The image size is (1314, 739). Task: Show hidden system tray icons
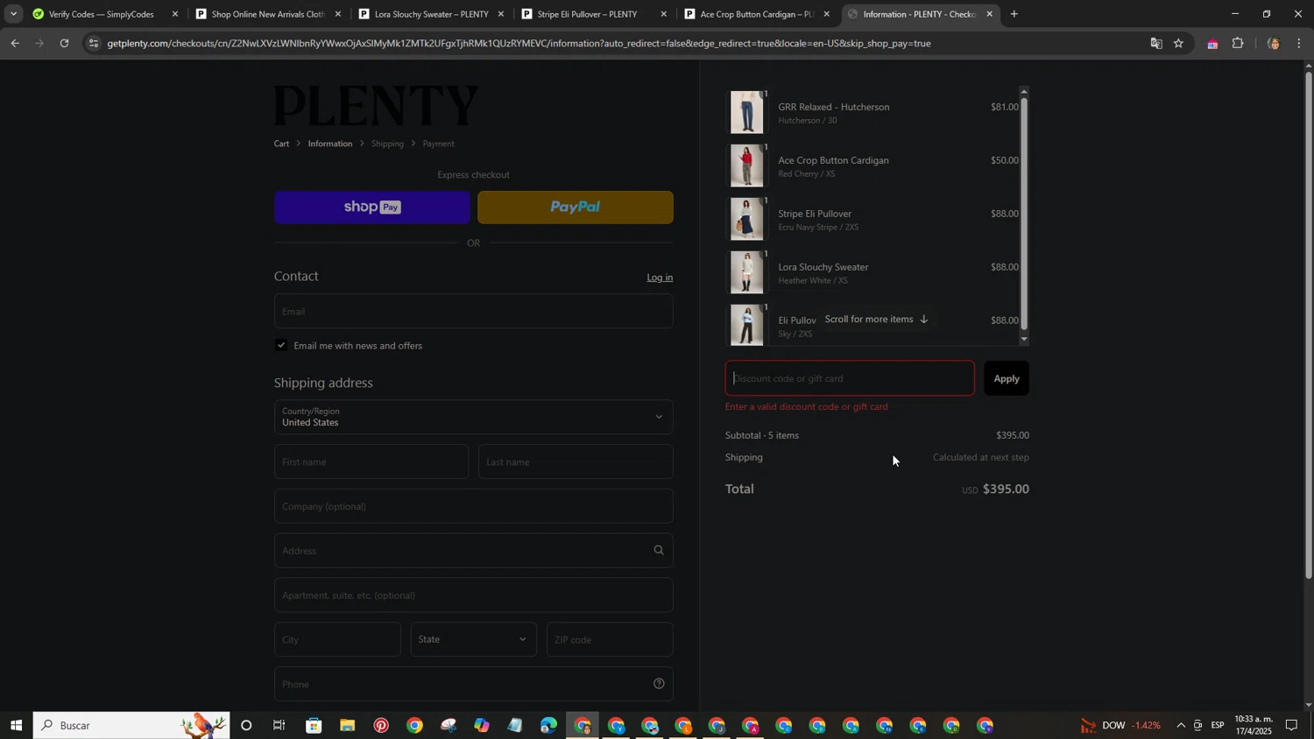[x=1180, y=725]
